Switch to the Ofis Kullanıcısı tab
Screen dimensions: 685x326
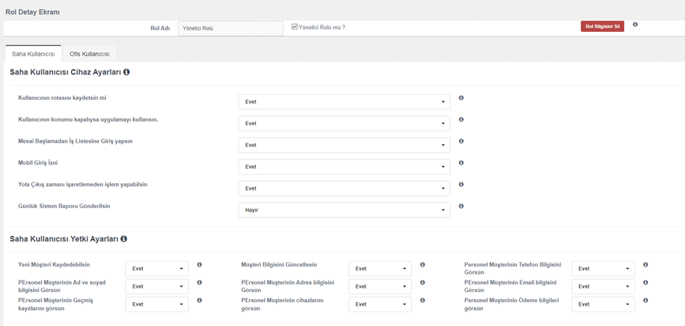point(89,54)
